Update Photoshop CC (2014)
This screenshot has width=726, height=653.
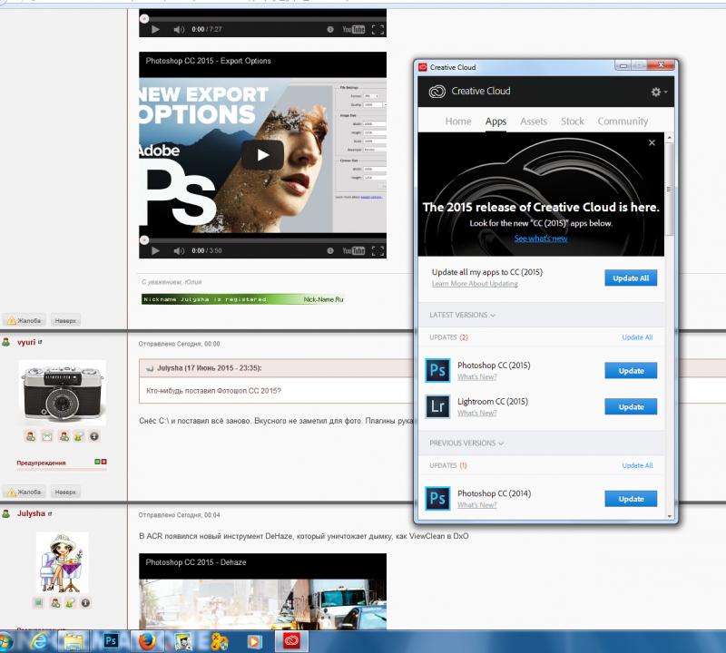[x=631, y=499]
